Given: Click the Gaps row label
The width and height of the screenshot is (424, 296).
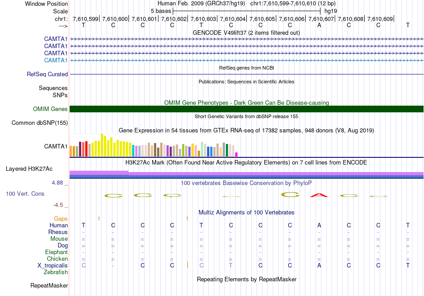Looking at the screenshot, I should click(61, 218).
